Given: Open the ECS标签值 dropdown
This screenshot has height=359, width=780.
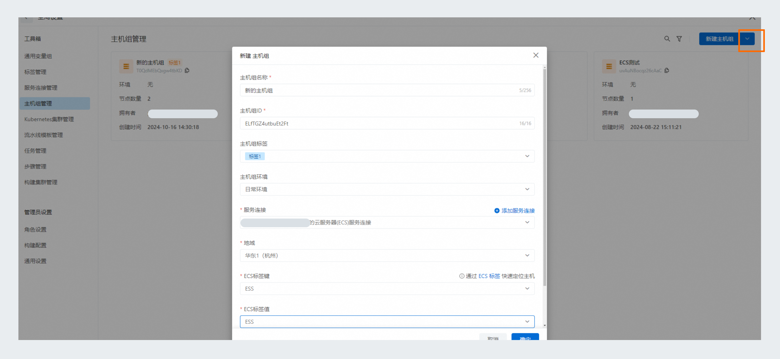Looking at the screenshot, I should click(387, 321).
